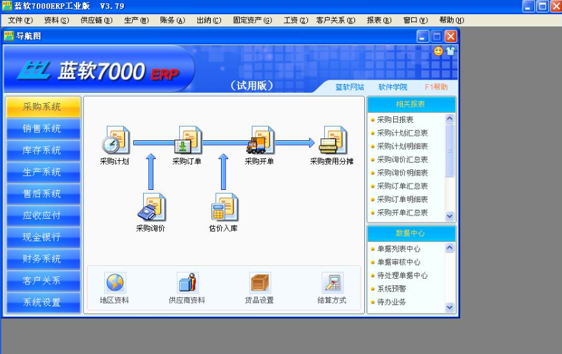Viewport: 562px width, 354px height.
Task: Click the 导航图 window title icon
Action: click(x=8, y=36)
